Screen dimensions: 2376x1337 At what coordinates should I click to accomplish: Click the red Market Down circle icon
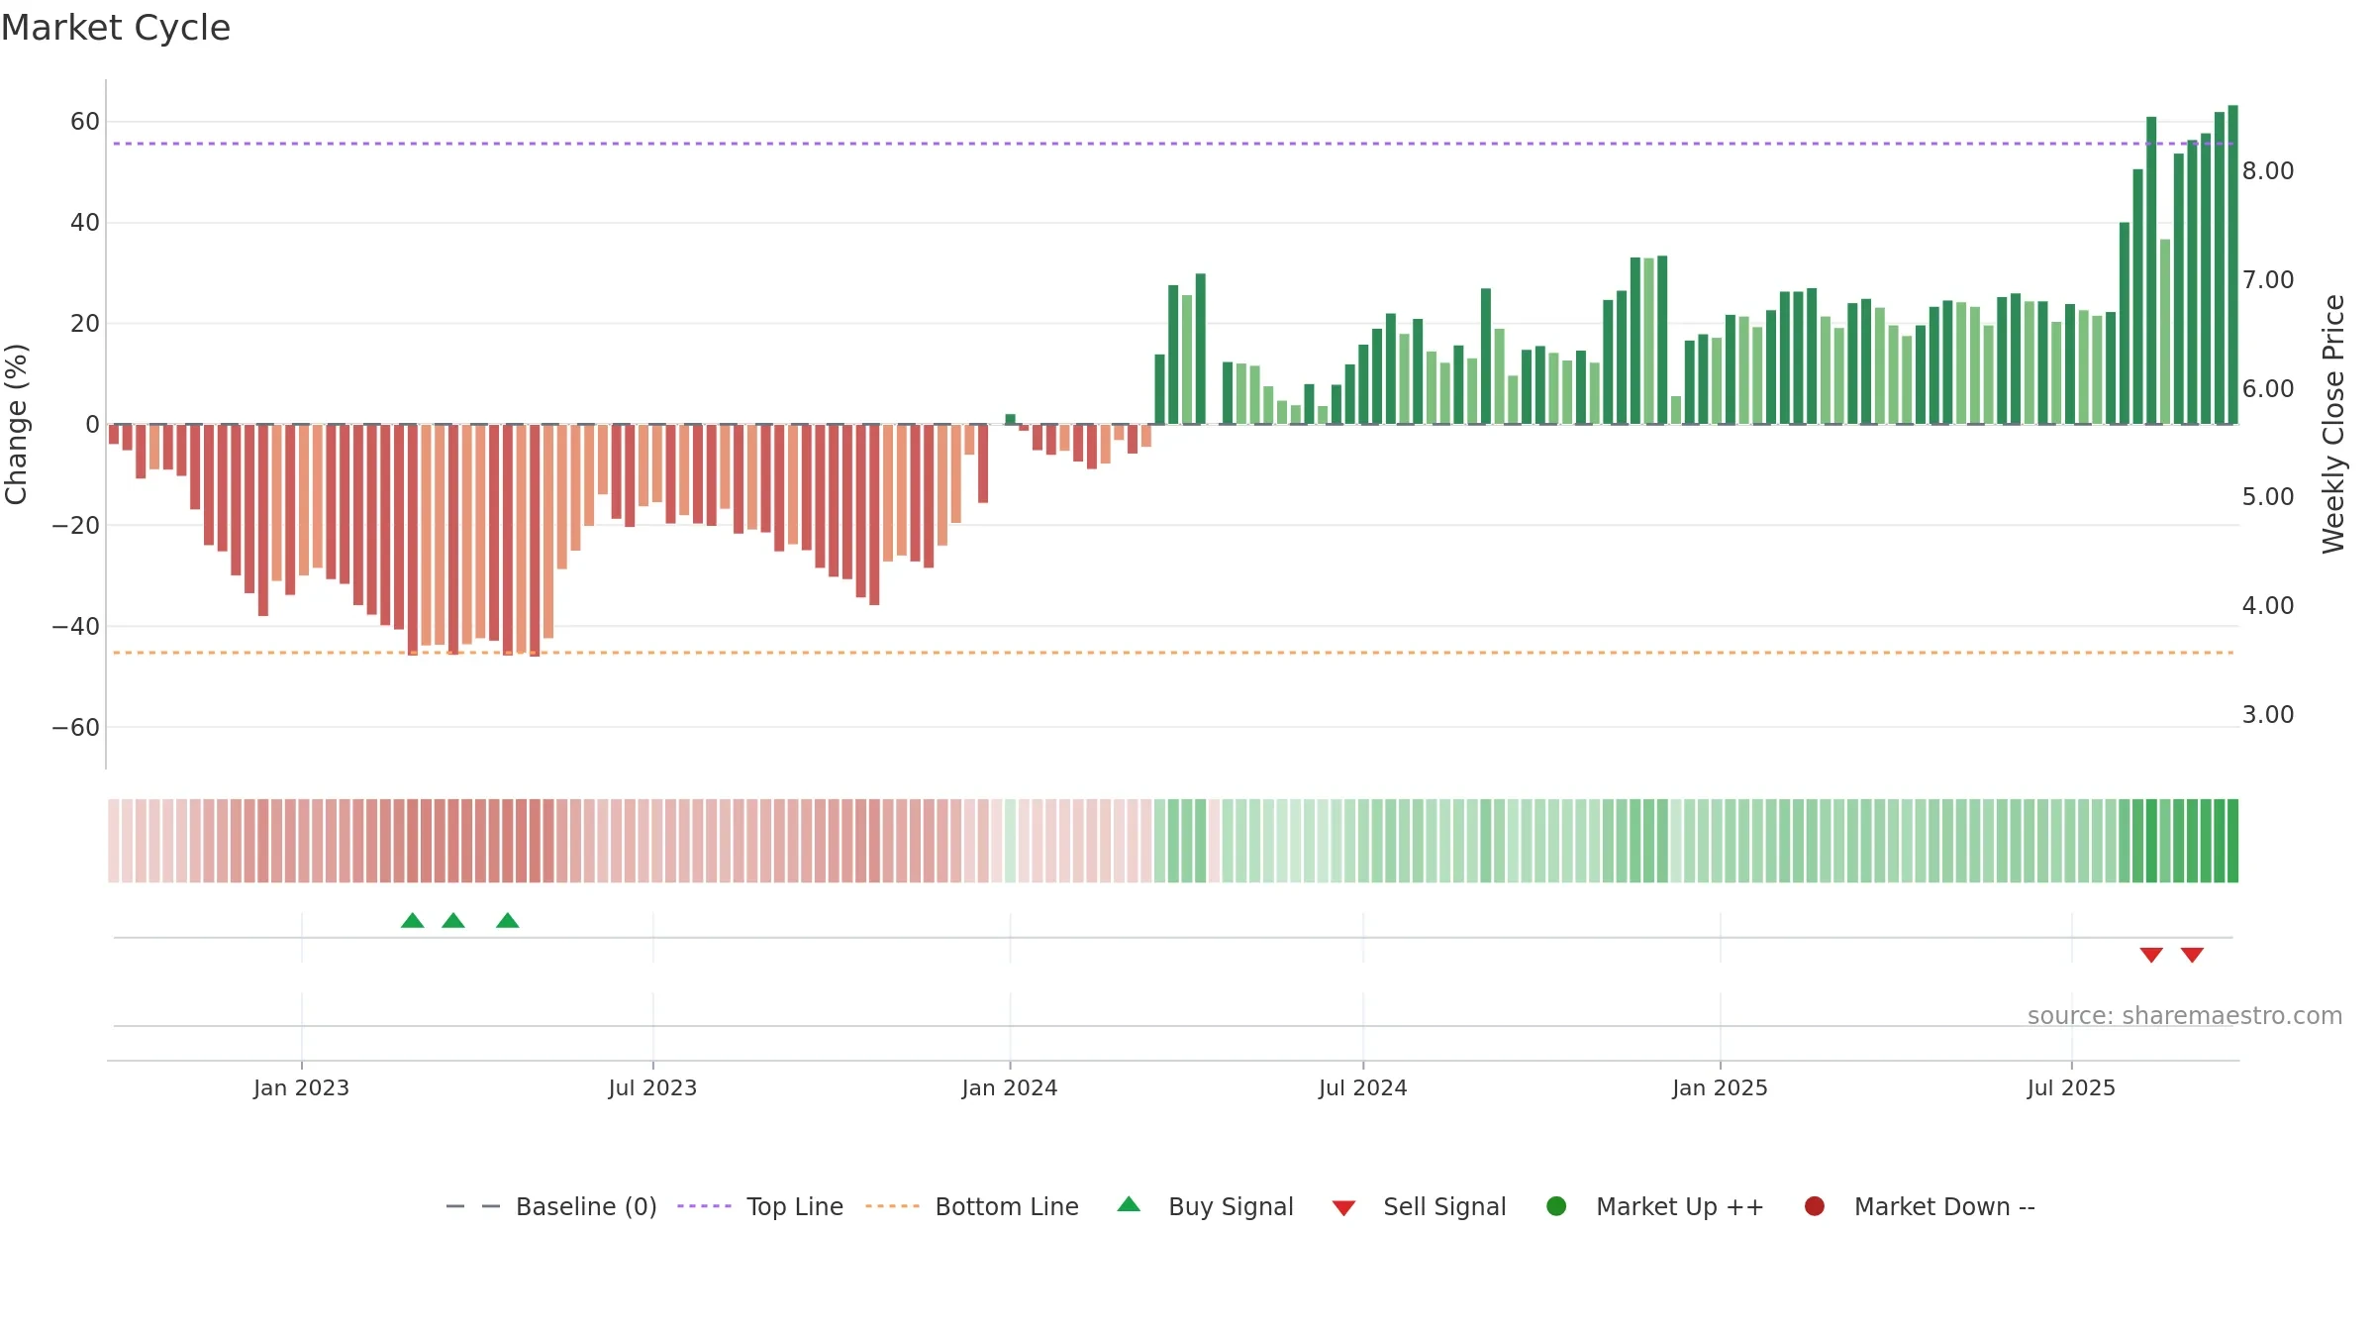(x=1815, y=1206)
